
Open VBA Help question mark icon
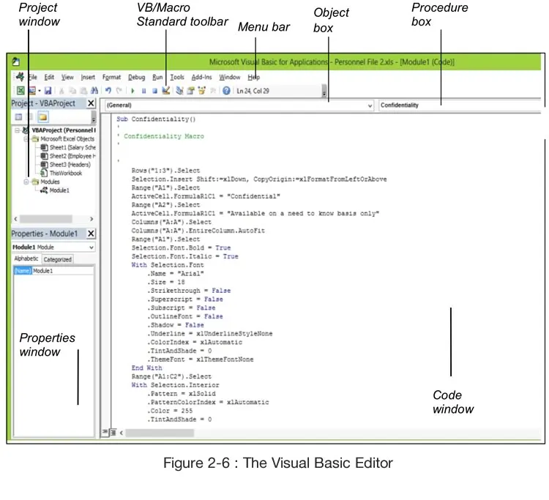click(226, 91)
